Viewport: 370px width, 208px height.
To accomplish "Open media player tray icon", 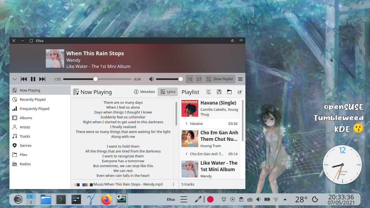I will coord(232,200).
